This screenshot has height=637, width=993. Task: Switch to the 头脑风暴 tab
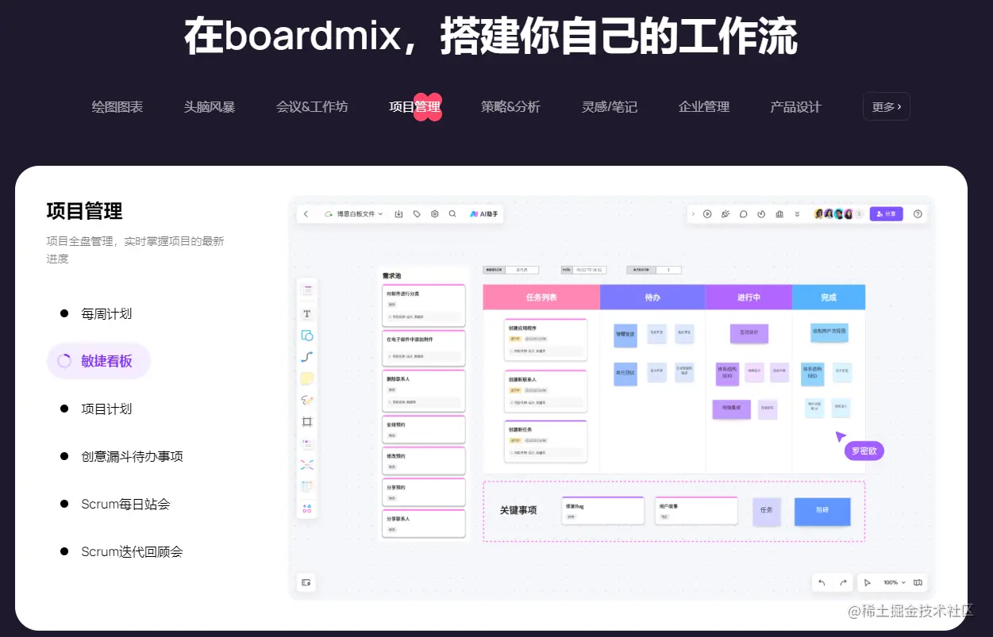210,106
